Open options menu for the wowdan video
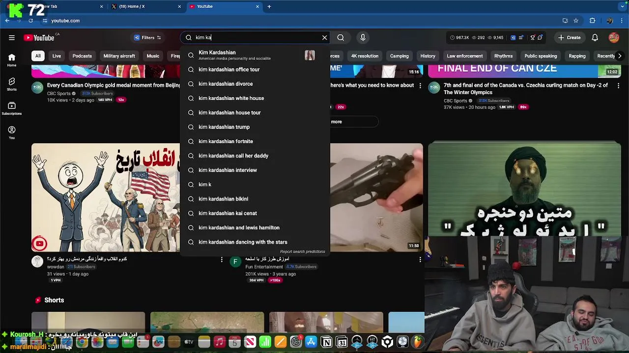This screenshot has height=353, width=629. (222, 259)
